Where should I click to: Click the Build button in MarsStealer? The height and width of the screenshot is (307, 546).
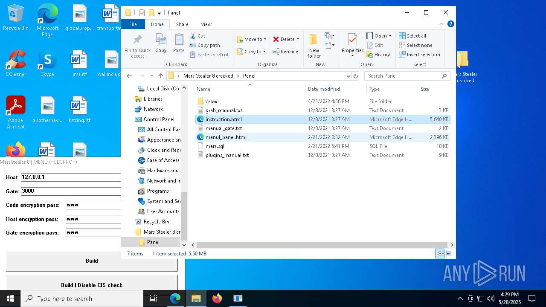92,261
